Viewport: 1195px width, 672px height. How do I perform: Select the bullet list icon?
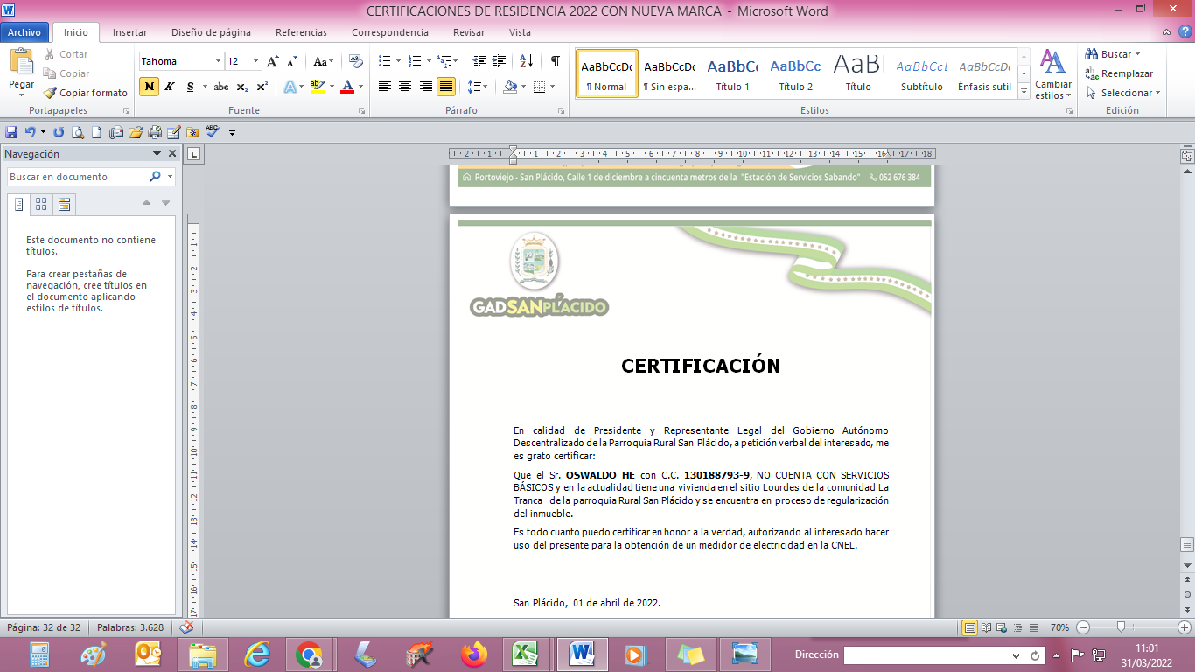(384, 61)
